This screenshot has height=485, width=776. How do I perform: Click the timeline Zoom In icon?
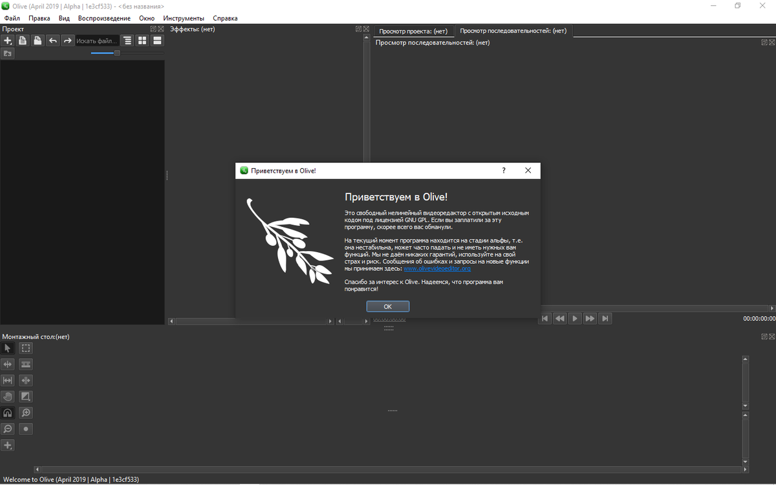click(26, 413)
